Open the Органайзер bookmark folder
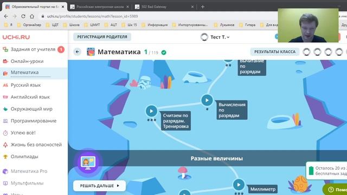Image resolution: width=347 pixels, height=195 pixels. point(29,25)
